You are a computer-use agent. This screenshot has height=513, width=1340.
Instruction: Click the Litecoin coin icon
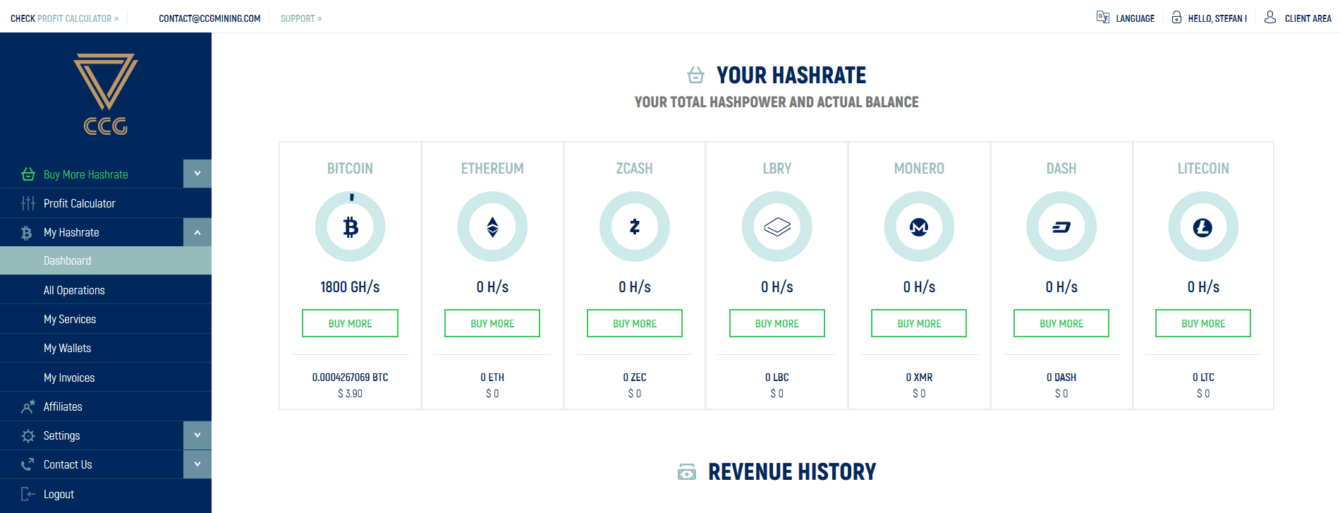point(1203,227)
